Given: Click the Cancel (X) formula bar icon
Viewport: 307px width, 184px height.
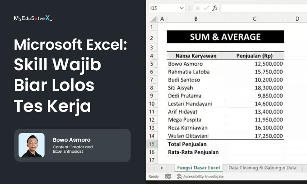Looking at the screenshot, I should pos(197,8).
